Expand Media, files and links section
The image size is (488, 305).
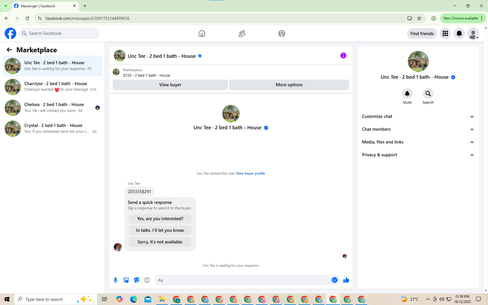[418, 142]
